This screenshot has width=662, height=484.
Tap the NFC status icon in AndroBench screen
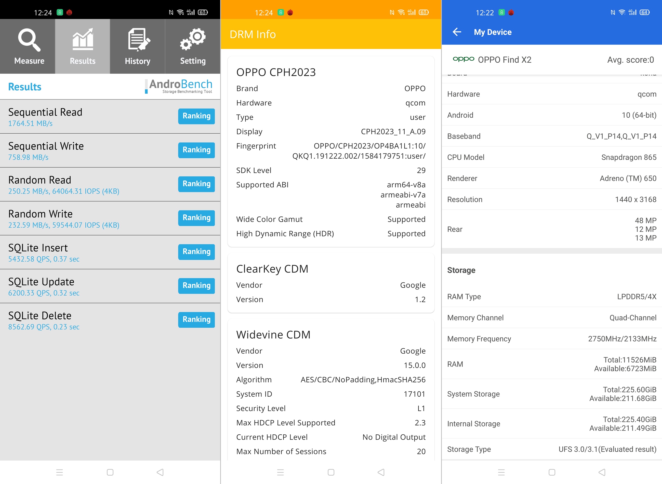(x=171, y=12)
